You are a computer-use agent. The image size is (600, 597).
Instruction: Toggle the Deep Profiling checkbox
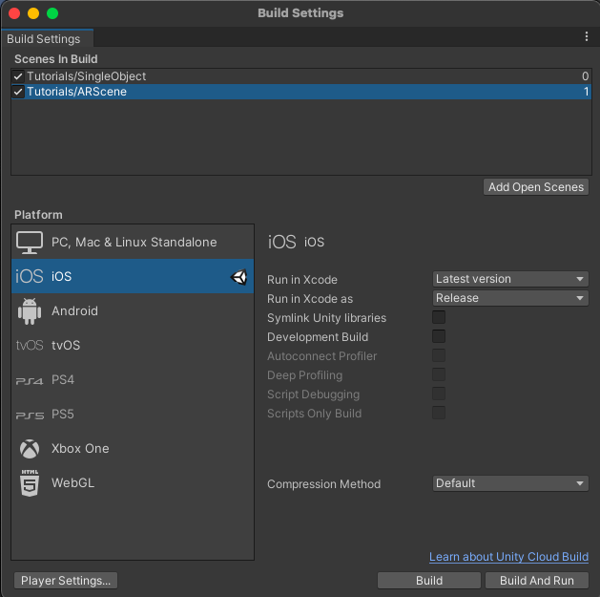coord(439,374)
